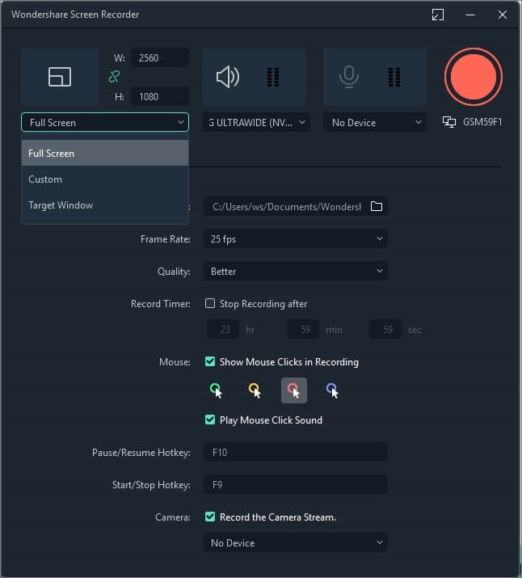Enable Stop Recording after checkbox

coord(210,303)
